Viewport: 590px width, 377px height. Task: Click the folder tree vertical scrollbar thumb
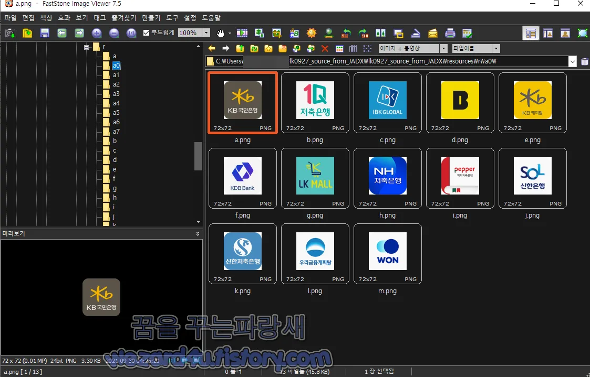point(198,156)
